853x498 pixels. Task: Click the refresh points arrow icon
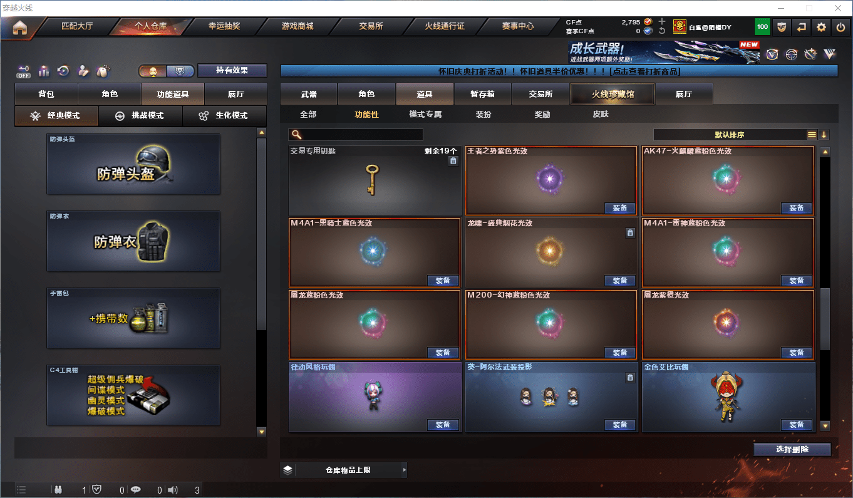(662, 31)
